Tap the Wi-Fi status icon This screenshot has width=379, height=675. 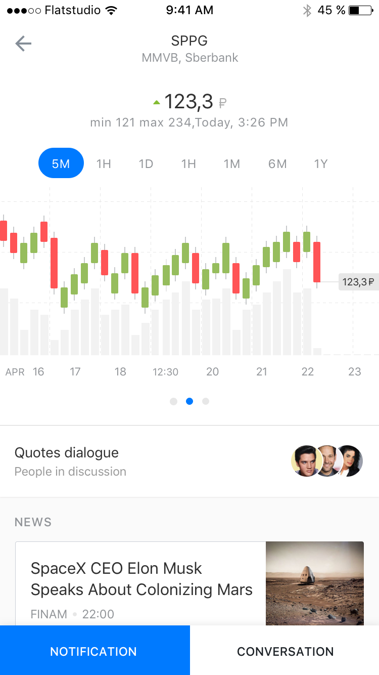point(112,10)
